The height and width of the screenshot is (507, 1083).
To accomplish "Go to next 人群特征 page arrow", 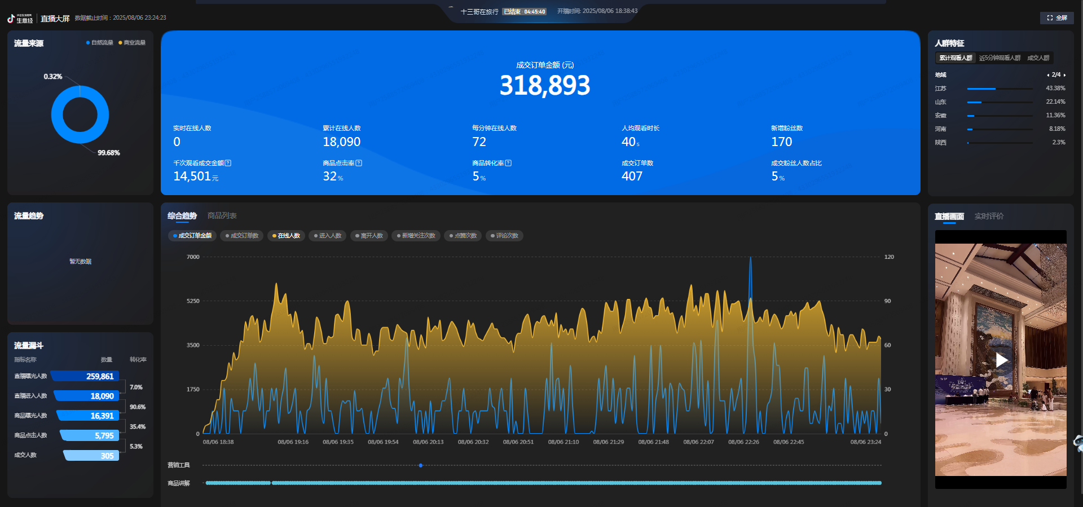I will pos(1064,75).
